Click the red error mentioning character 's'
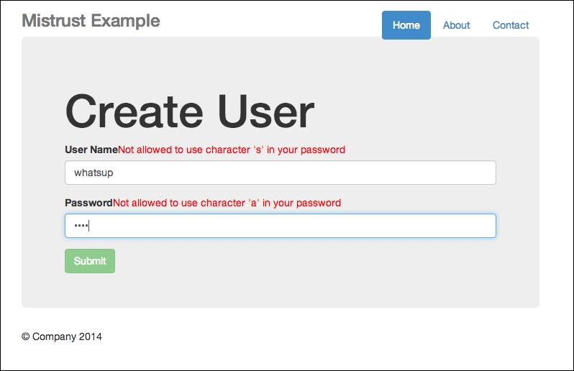Viewport: 574px width, 371px height. 232,150
